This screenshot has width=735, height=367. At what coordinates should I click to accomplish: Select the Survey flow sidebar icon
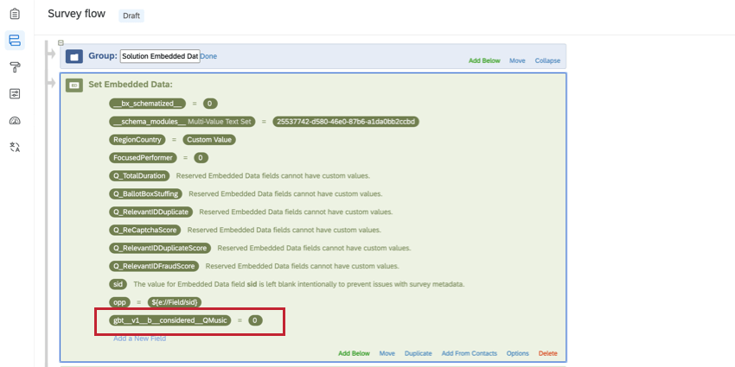click(15, 41)
